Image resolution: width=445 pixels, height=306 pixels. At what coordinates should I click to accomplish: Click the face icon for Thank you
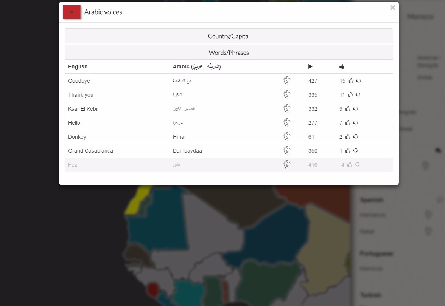[x=287, y=95]
